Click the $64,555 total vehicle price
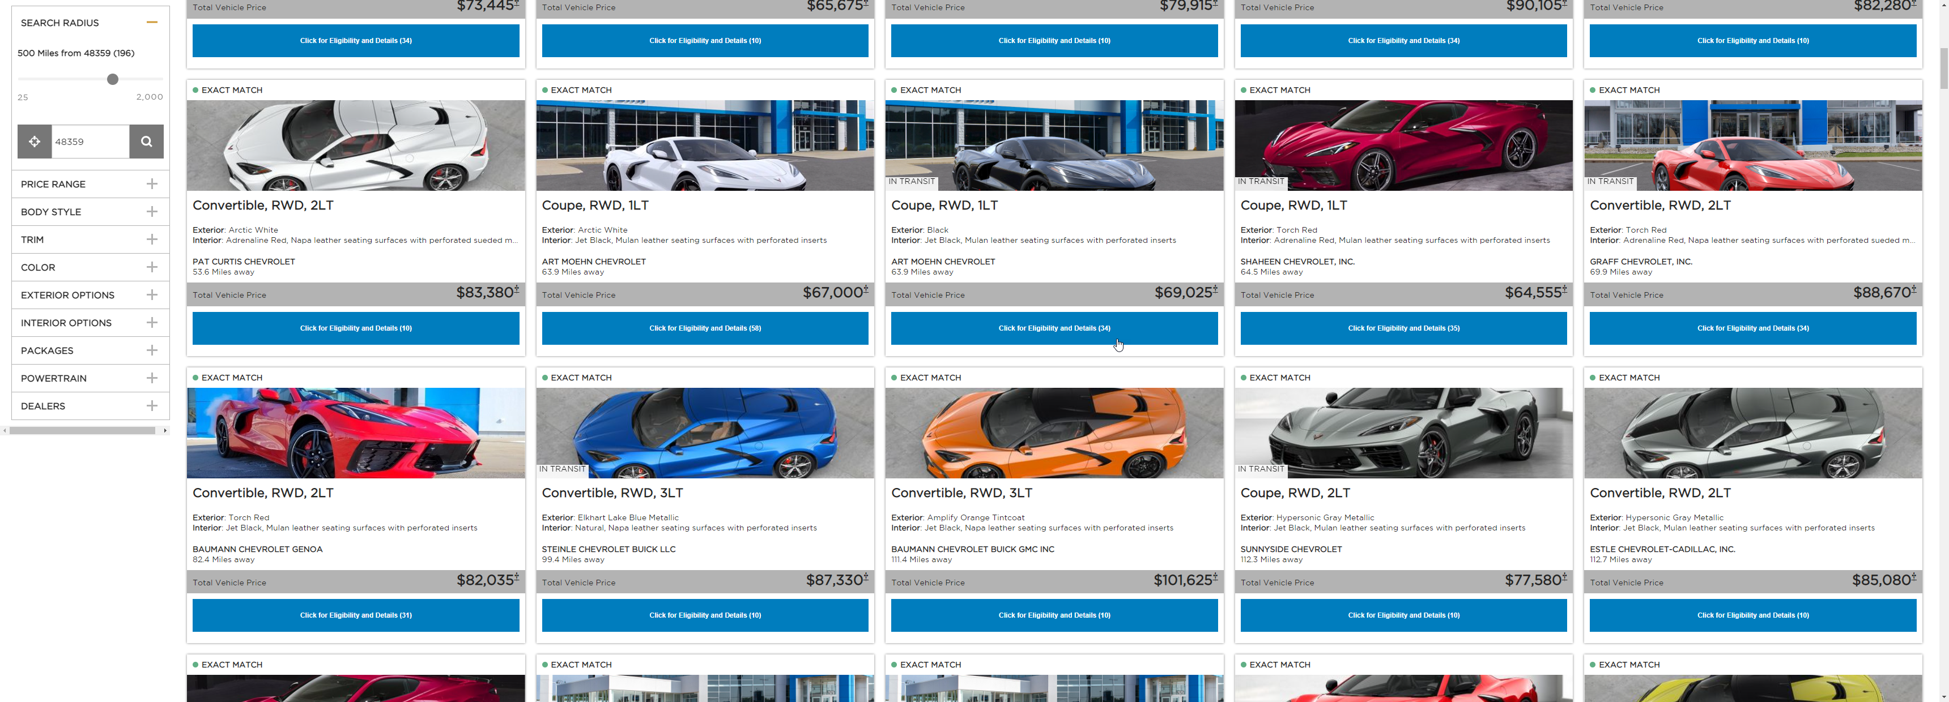The image size is (1949, 702). coord(1535,293)
